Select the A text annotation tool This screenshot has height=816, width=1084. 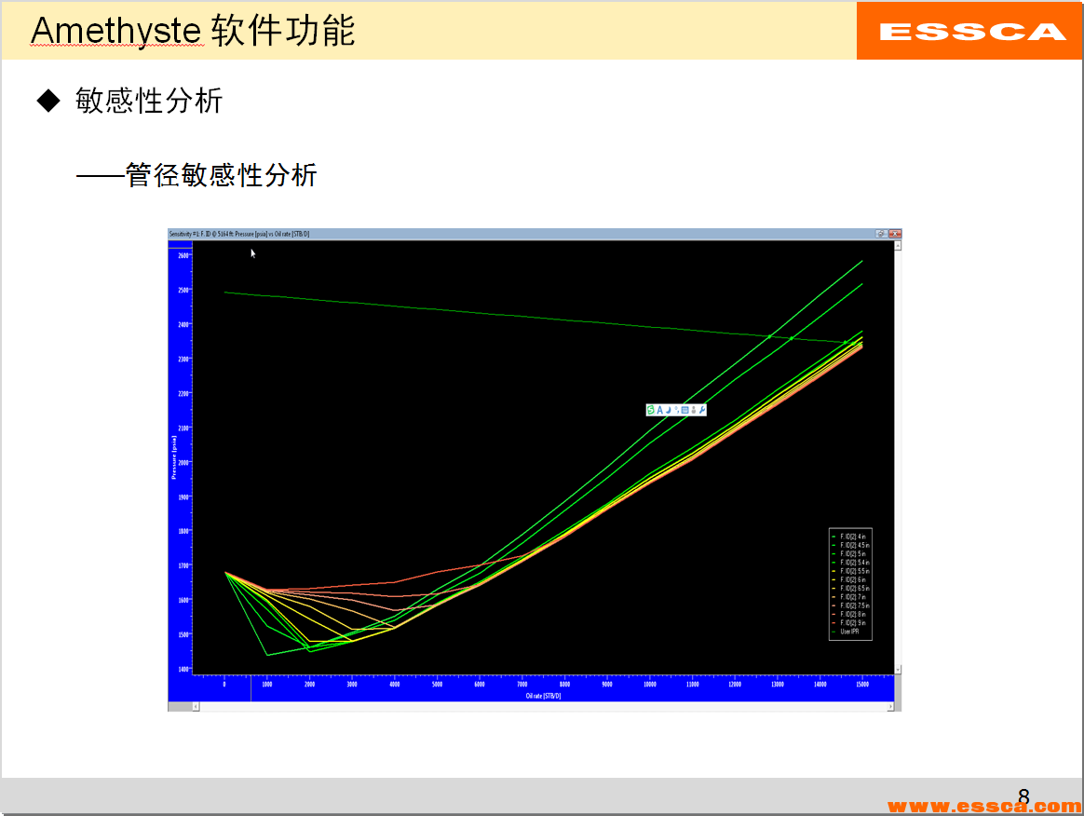pos(659,410)
